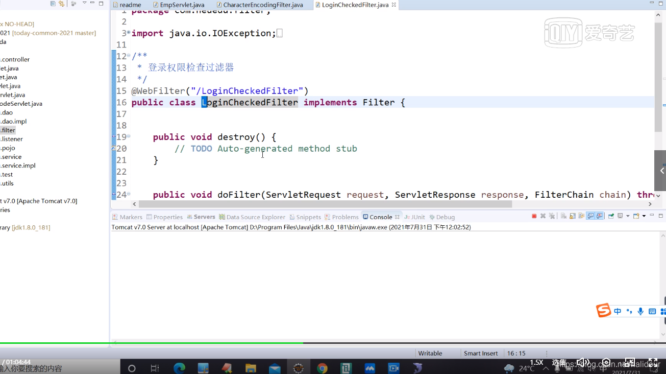Image resolution: width=666 pixels, height=374 pixels.
Task: Click the green video progress bar
Action: (152, 343)
